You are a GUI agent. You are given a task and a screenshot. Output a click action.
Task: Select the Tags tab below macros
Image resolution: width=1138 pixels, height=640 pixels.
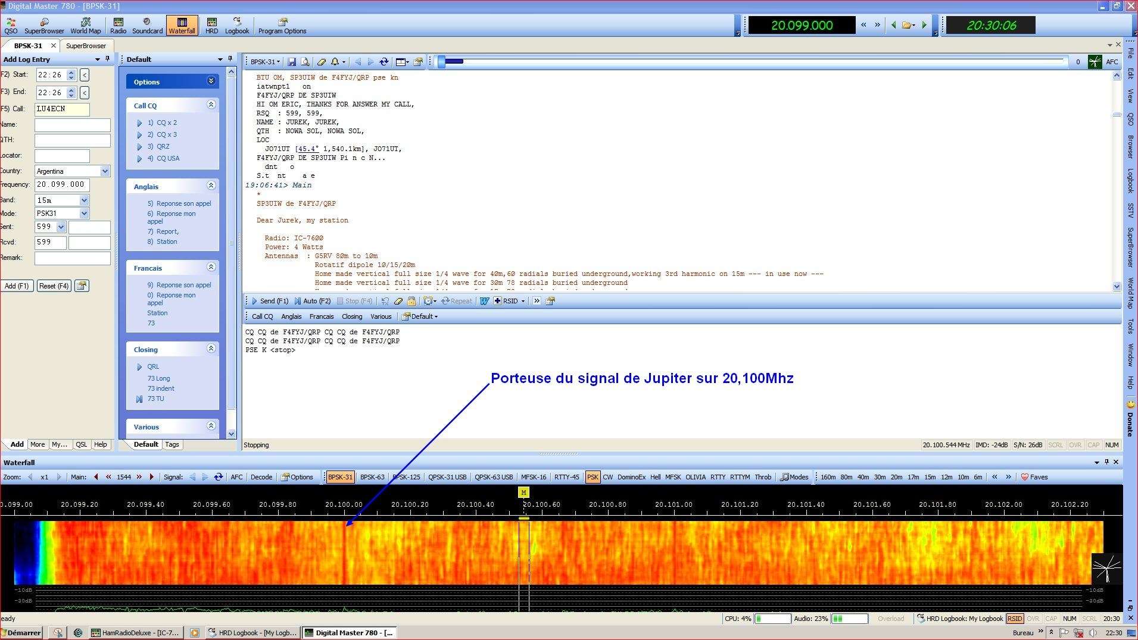[172, 444]
